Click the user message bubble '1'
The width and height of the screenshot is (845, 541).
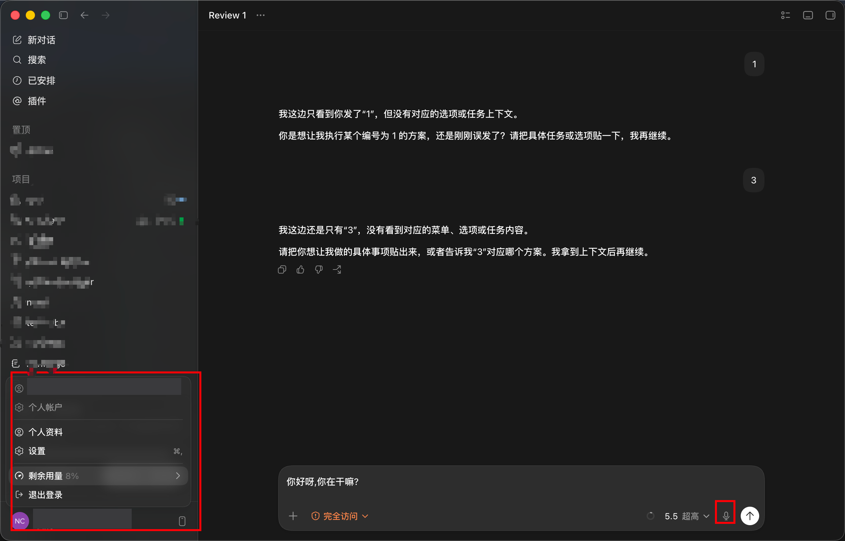pyautogui.click(x=754, y=64)
